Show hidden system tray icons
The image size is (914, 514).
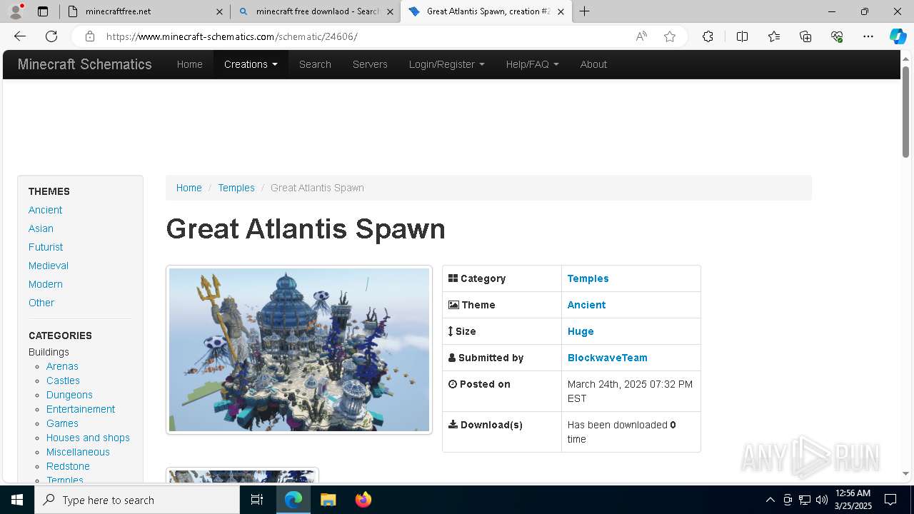click(x=770, y=500)
